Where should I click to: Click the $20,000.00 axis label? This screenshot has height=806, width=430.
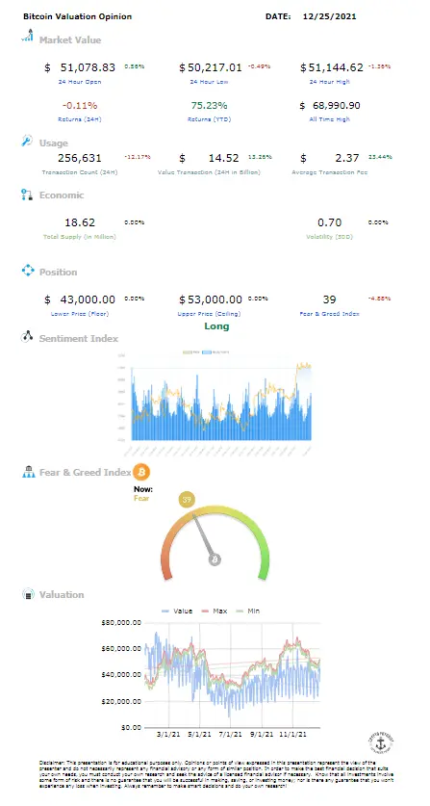122,701
